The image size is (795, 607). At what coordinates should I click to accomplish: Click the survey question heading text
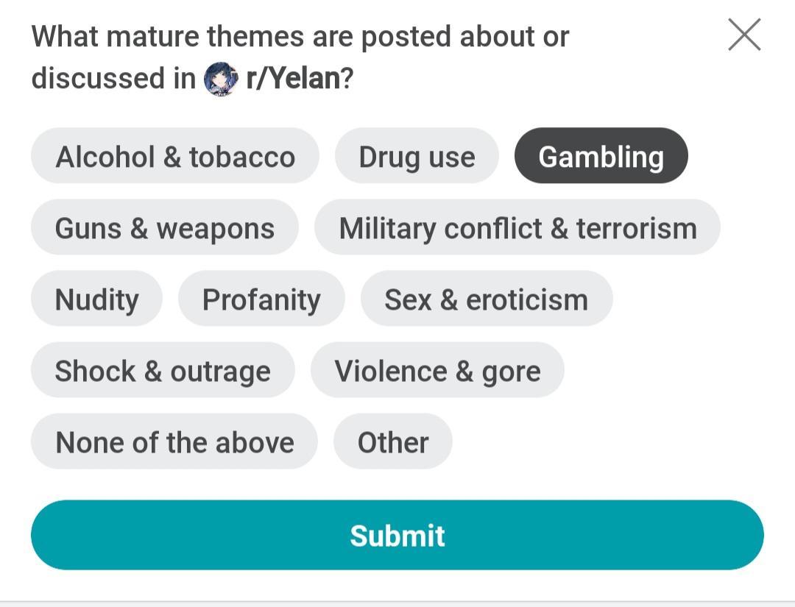click(300, 37)
